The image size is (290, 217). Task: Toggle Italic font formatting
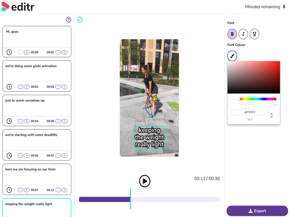243,34
